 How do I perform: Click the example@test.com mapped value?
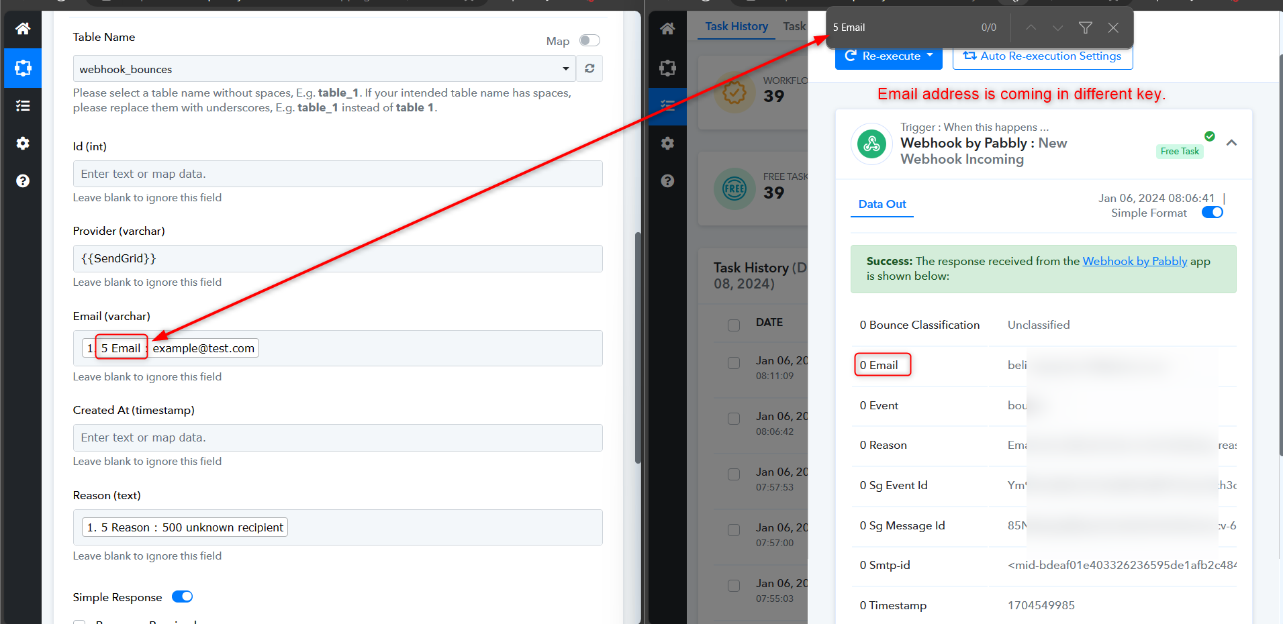[203, 348]
